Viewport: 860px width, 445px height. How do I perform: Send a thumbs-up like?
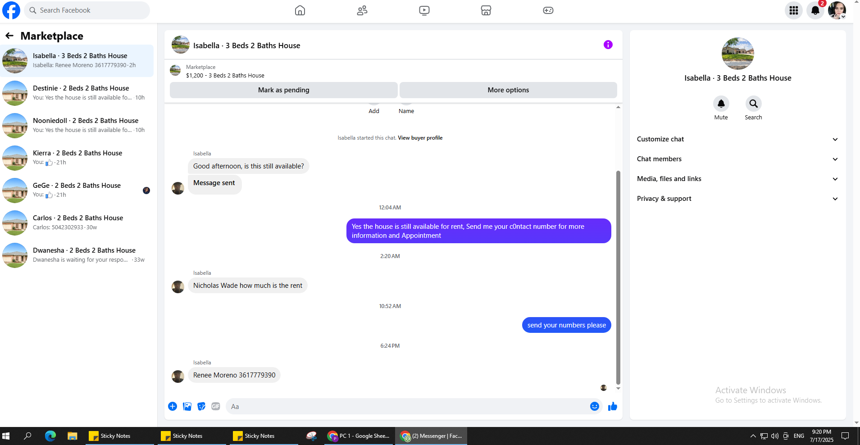tap(613, 406)
